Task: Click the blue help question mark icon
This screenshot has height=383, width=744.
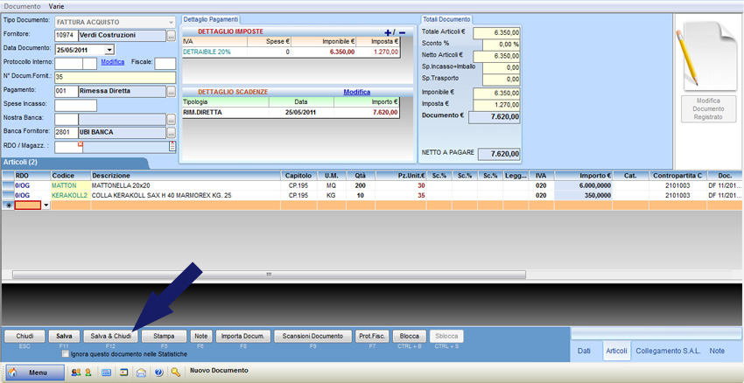Action: tap(158, 372)
